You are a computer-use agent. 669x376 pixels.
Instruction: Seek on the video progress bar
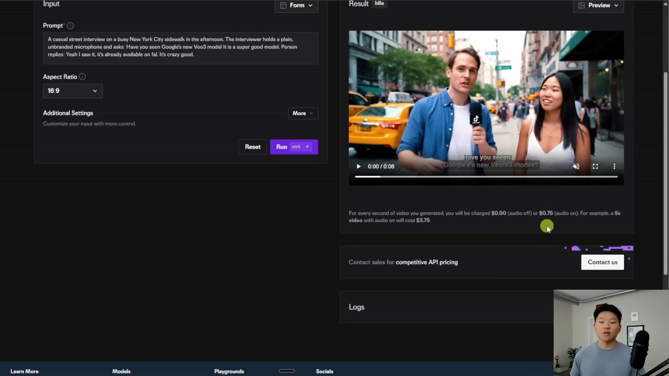pyautogui.click(x=486, y=177)
